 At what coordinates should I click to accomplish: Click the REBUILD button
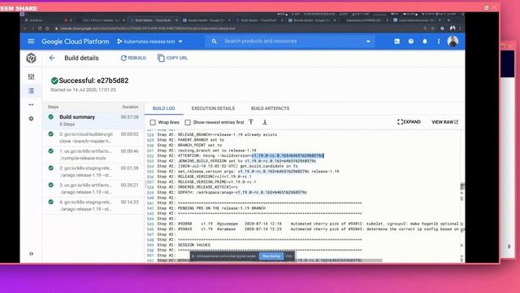pos(133,58)
